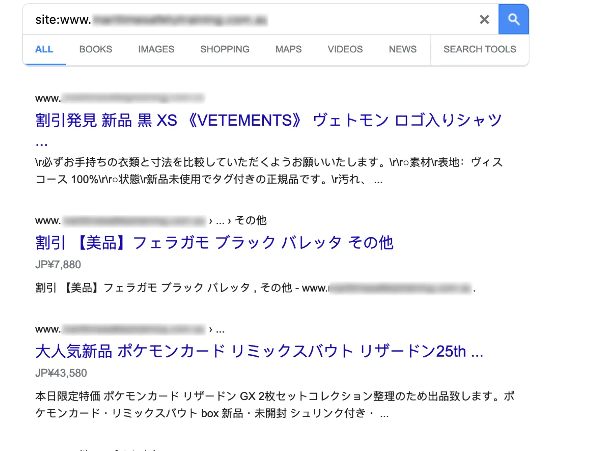
Task: Click the JP¥7,880 price text
Action: (x=58, y=264)
